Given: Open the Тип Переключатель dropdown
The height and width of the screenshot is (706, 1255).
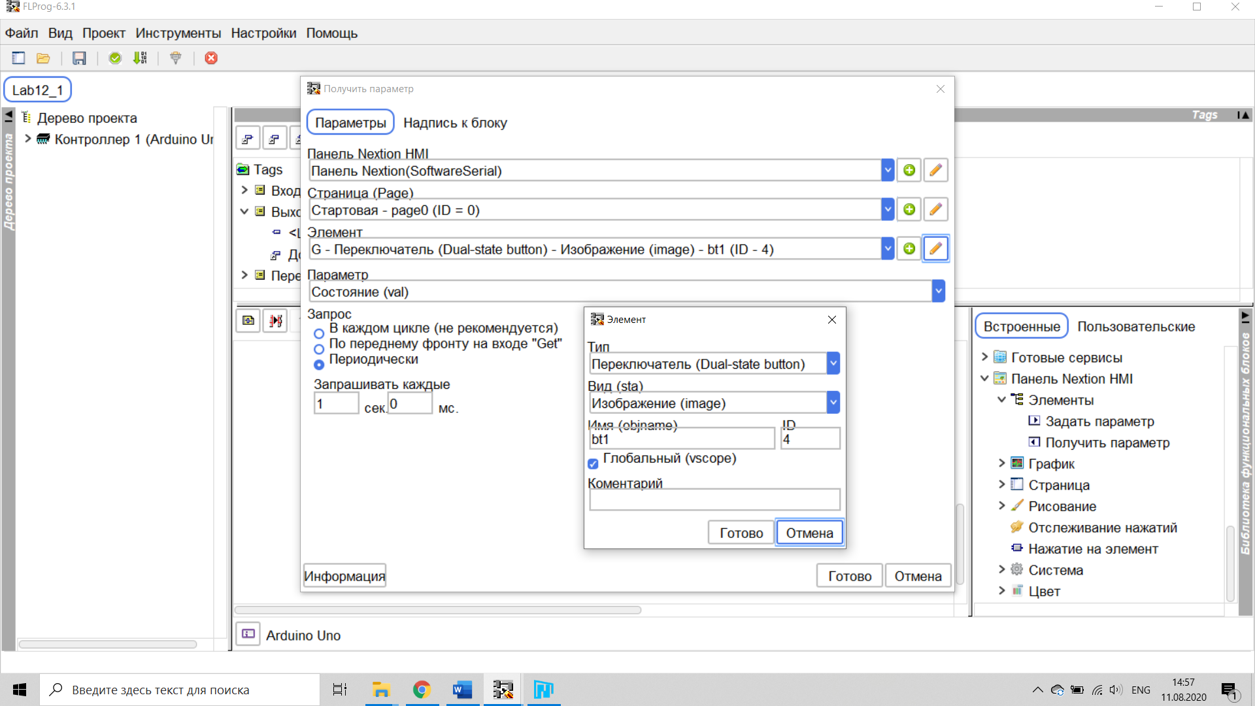Looking at the screenshot, I should click(833, 363).
